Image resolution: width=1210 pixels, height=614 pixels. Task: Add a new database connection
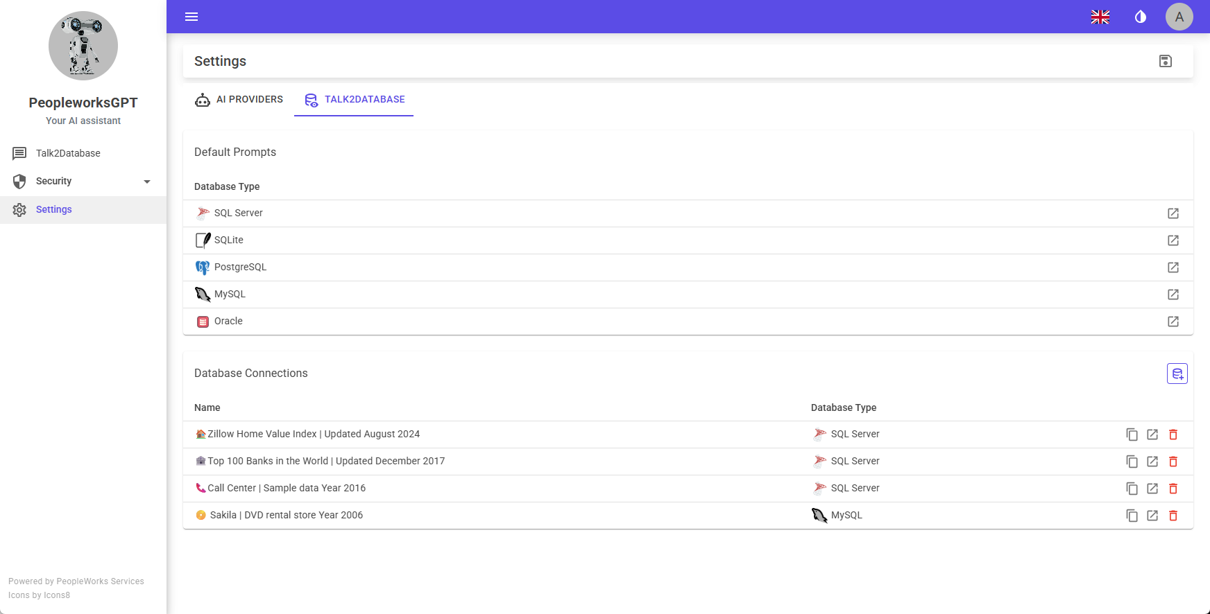pyautogui.click(x=1177, y=374)
